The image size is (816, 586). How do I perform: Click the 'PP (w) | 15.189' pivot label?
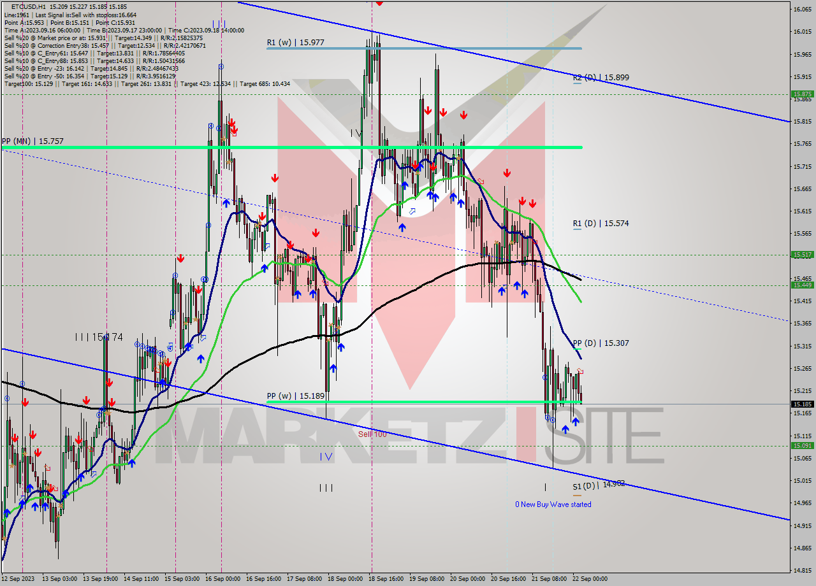296,396
